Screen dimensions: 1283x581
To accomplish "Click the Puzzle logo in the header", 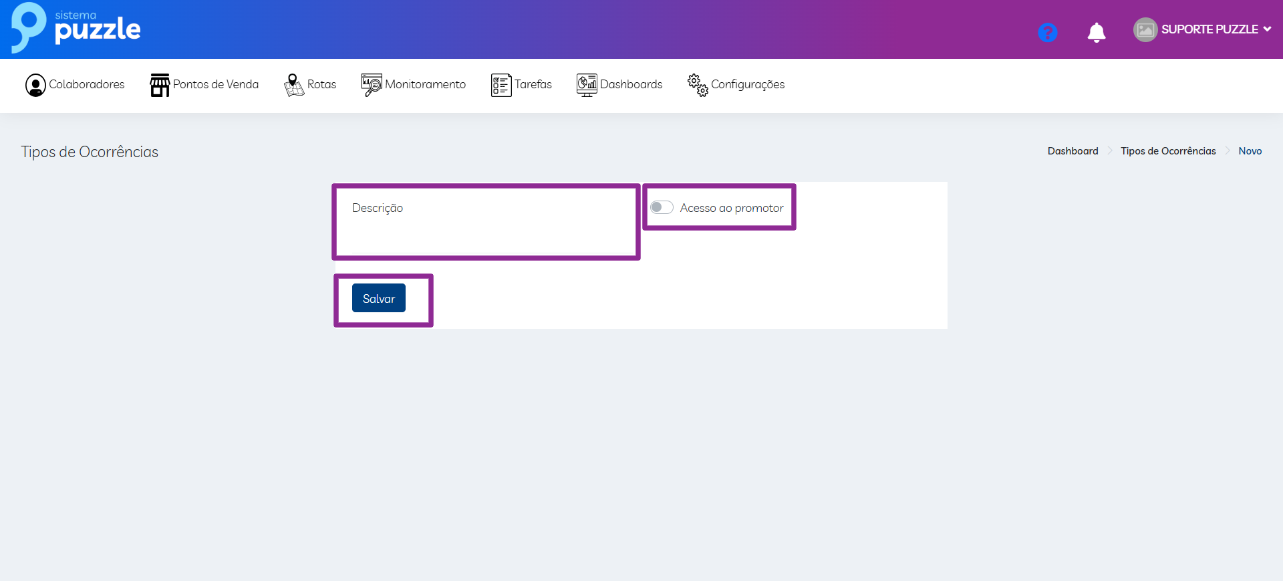I will click(76, 28).
